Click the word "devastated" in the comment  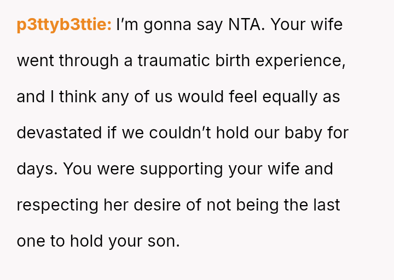(59, 133)
